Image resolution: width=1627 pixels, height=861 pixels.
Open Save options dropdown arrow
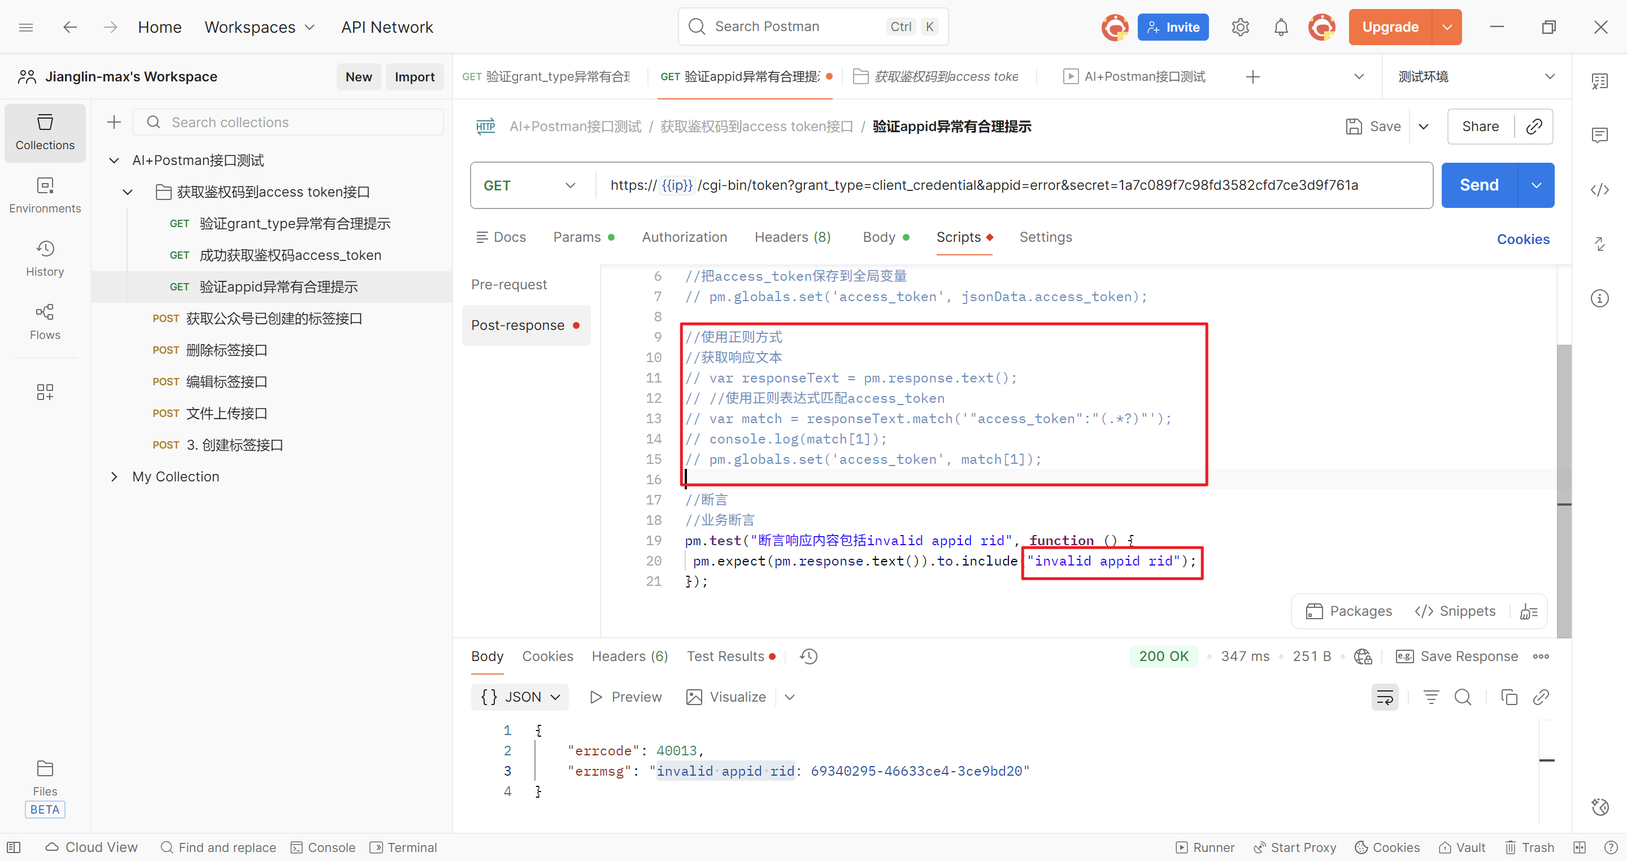point(1424,127)
